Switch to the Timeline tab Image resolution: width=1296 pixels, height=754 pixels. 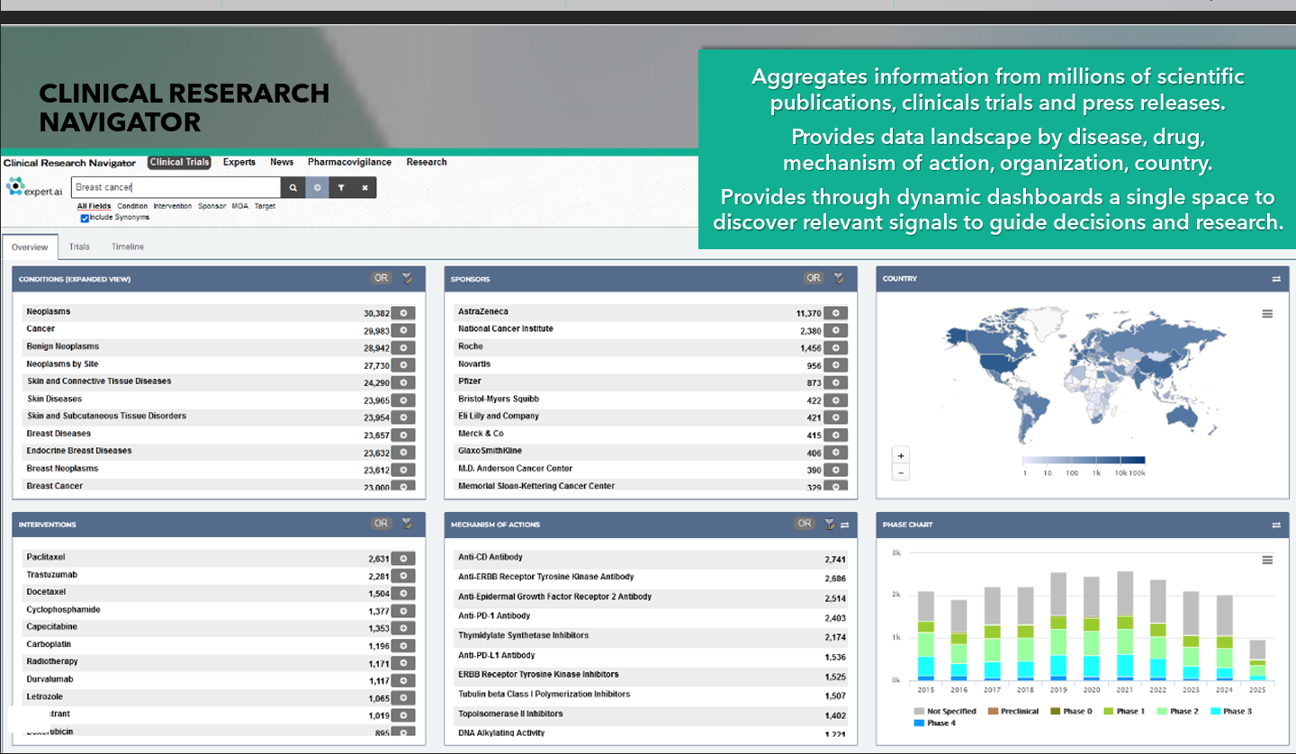click(x=128, y=247)
